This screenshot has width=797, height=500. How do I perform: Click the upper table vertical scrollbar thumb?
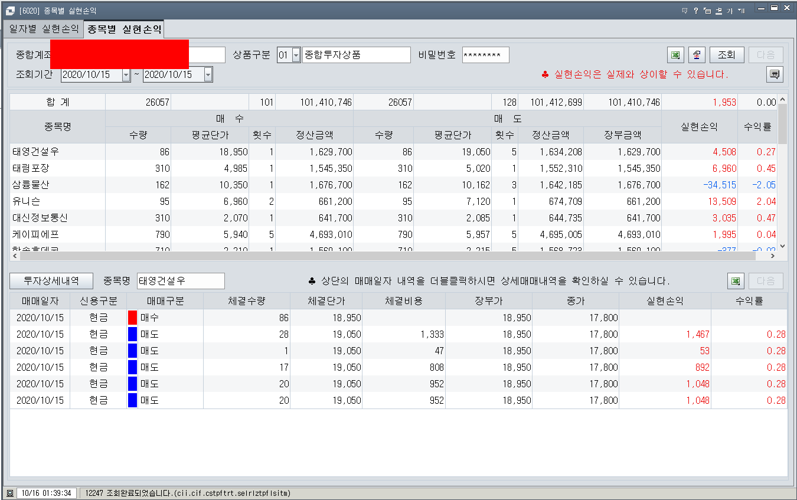point(782,124)
